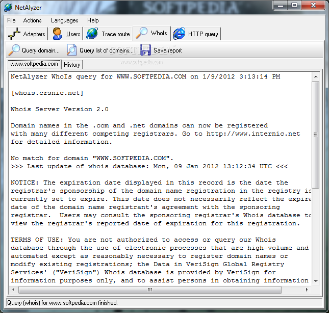Click the horizontal scrollbar left arrow
This screenshot has width=329, height=313.
[x=13, y=290]
